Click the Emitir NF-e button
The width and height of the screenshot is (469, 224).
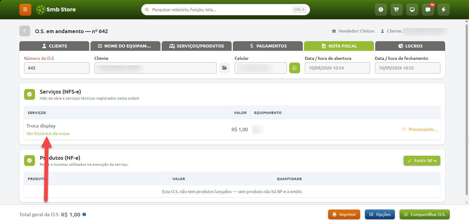click(422, 161)
